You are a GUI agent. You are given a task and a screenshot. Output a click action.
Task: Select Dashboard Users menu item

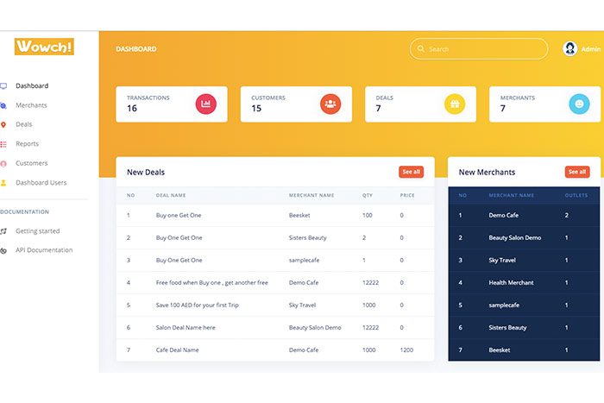41,183
